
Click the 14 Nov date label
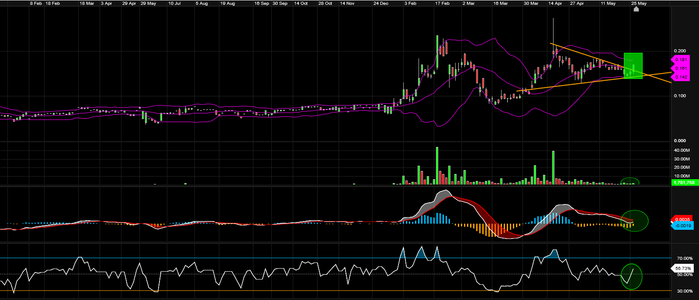[x=347, y=3]
